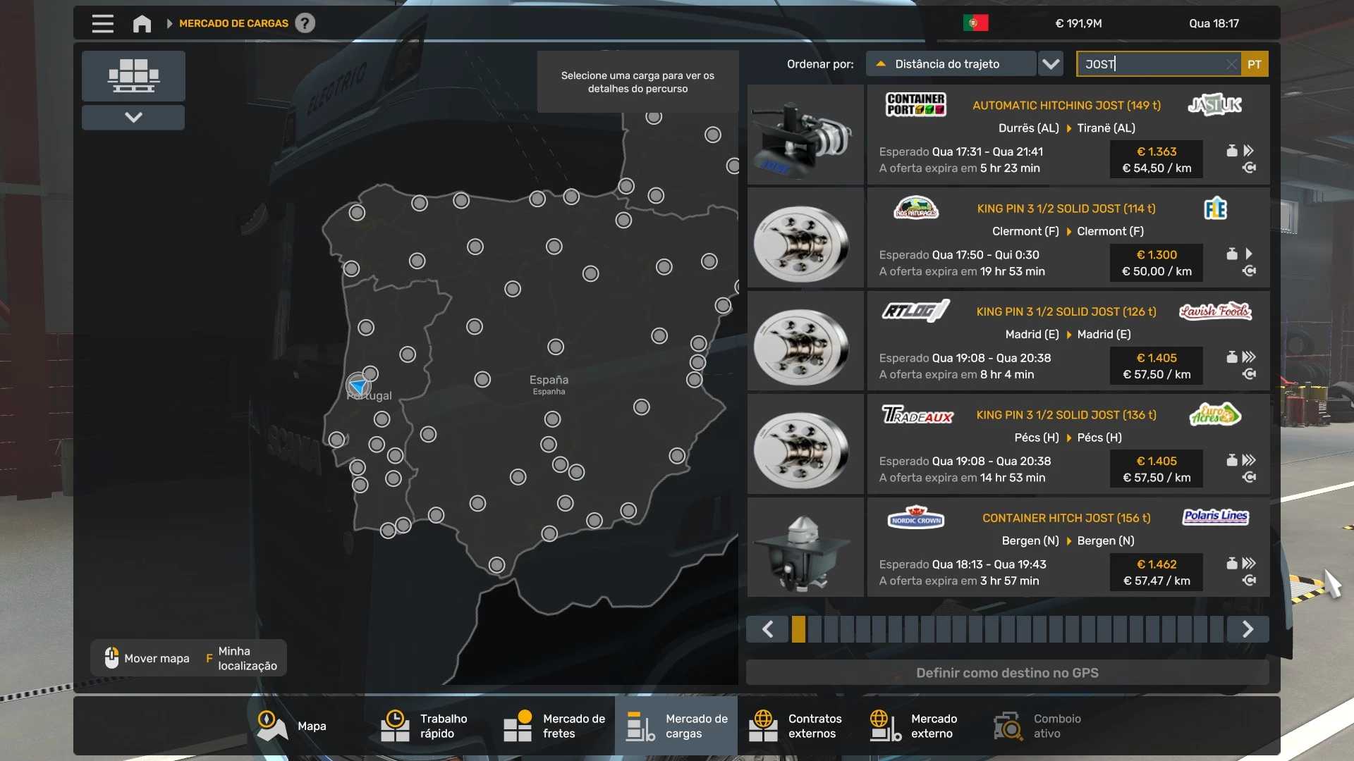Toggle ascending sort order arrow

coord(881,64)
